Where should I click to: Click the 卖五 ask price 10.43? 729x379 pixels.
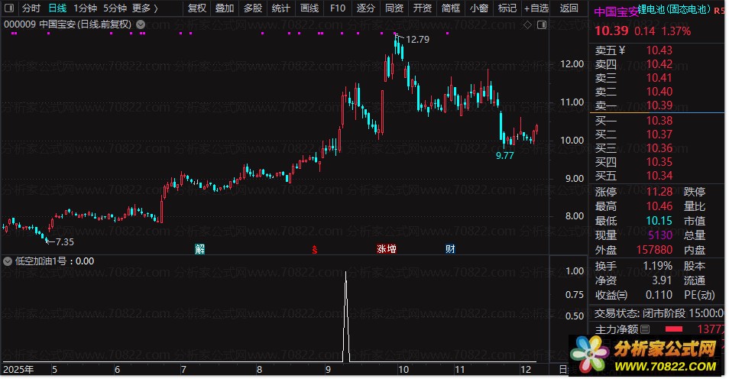(x=659, y=50)
